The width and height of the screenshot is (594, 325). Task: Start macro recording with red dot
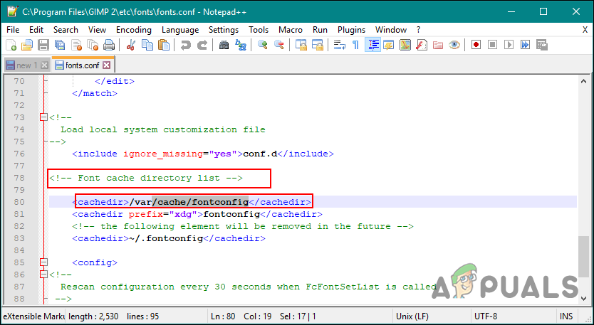[476, 45]
